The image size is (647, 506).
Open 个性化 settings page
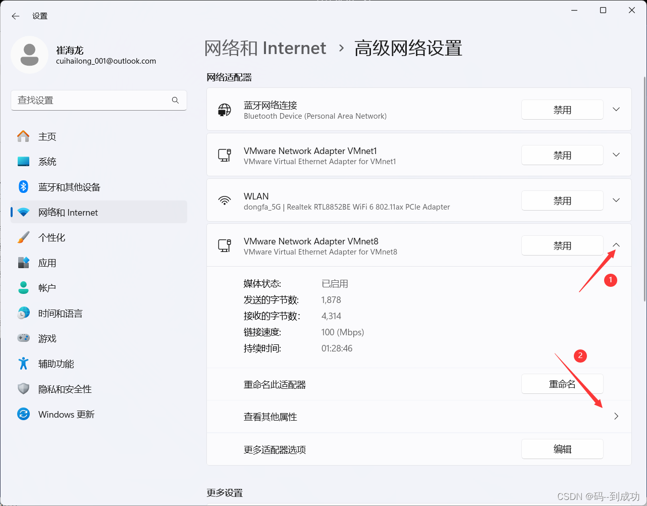coord(99,237)
